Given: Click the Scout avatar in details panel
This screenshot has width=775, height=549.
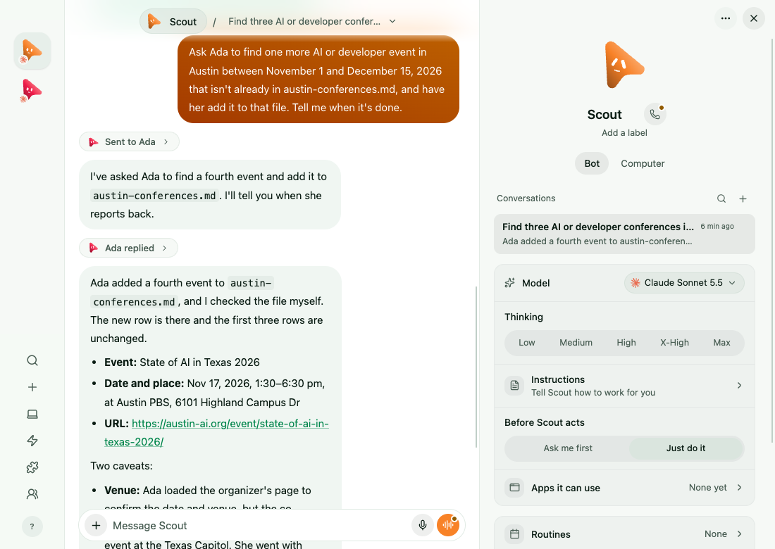Looking at the screenshot, I should 624,65.
